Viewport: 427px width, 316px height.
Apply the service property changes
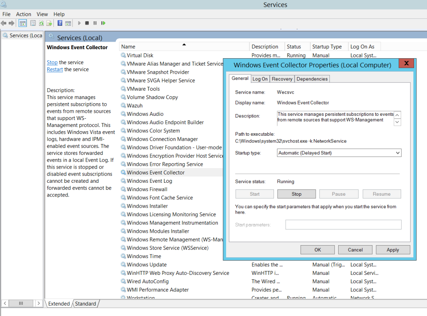pos(392,249)
